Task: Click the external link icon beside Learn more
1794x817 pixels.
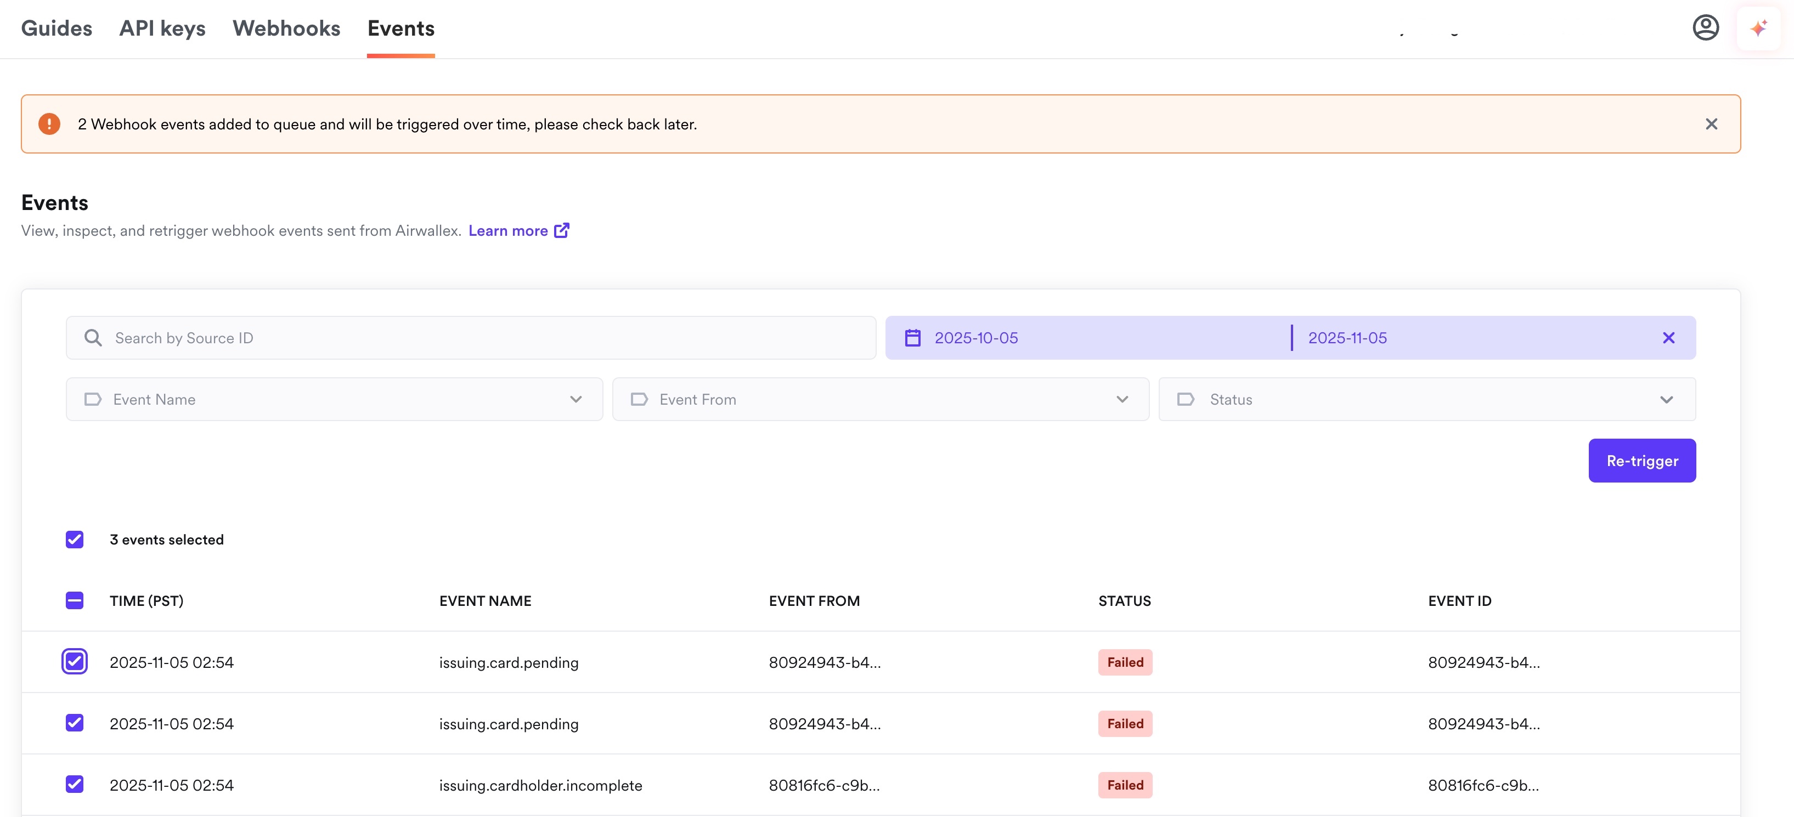Action: pyautogui.click(x=561, y=230)
